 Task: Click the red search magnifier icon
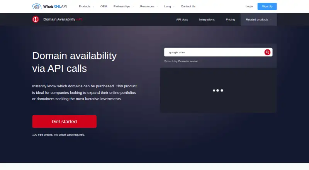(267, 52)
